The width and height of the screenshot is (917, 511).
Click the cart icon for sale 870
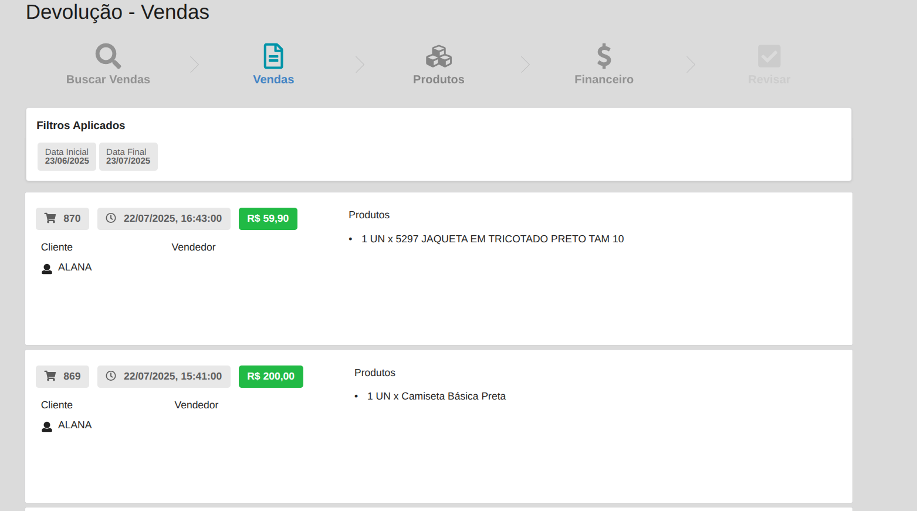51,218
